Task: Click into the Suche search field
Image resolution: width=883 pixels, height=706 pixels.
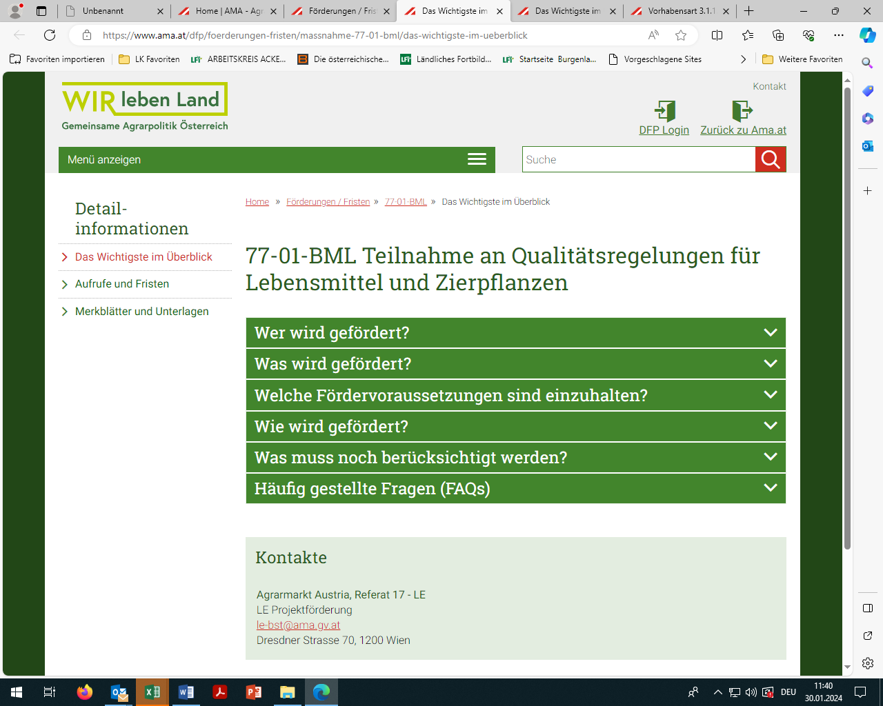Action: click(x=638, y=160)
